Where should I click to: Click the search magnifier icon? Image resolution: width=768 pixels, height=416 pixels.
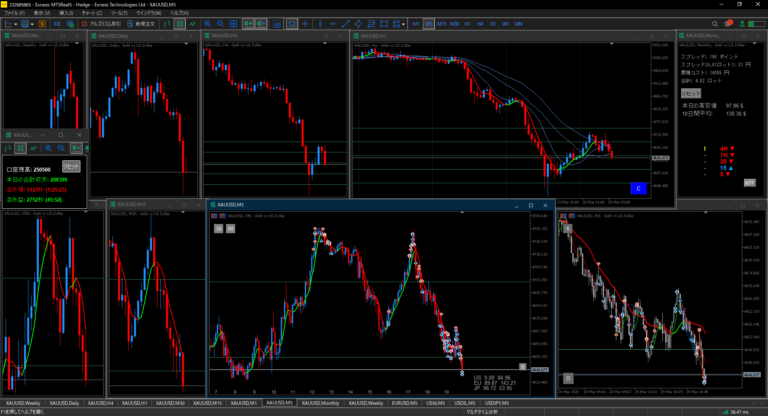click(x=715, y=24)
